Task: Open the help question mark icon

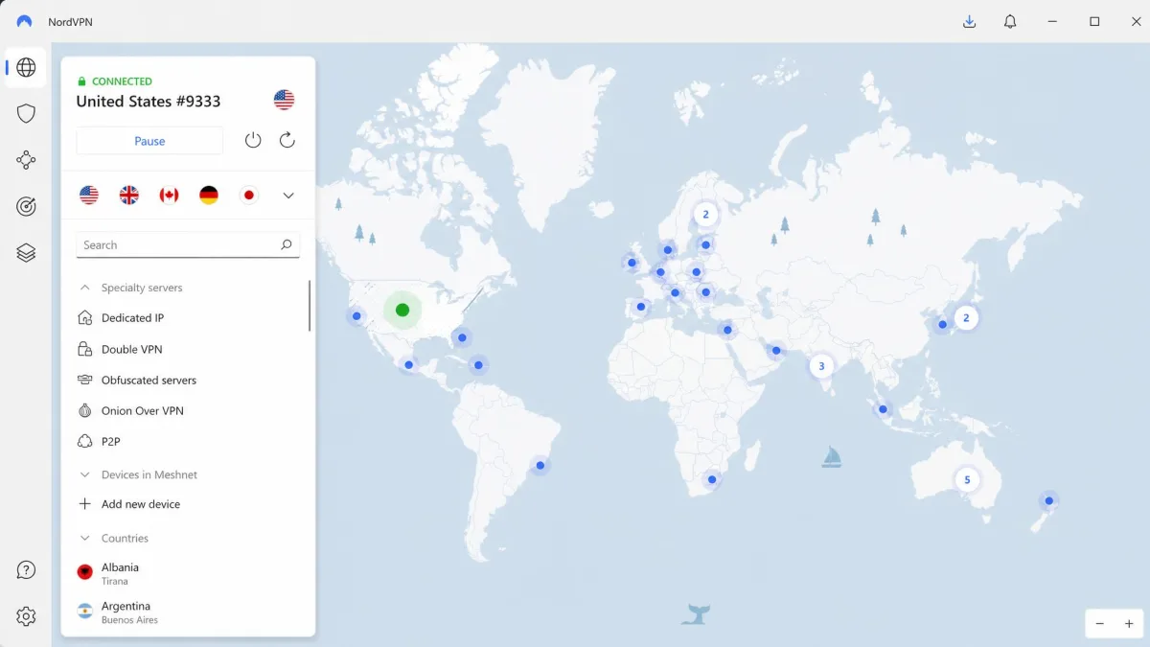Action: coord(26,570)
